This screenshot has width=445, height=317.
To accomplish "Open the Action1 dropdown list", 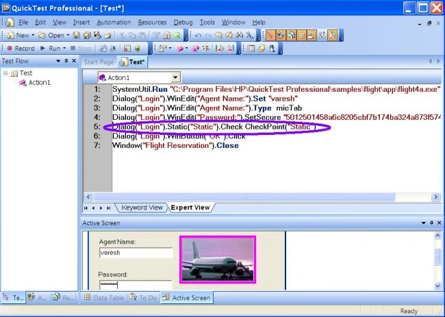I will [175, 77].
